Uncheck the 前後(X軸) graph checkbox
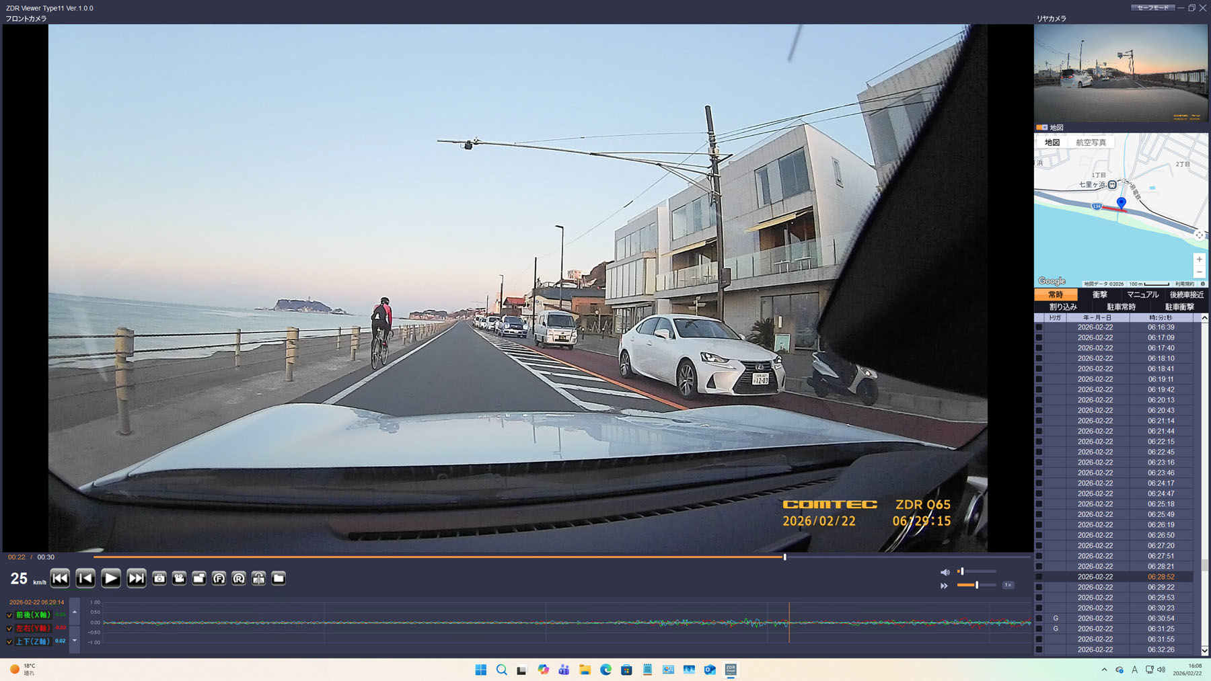This screenshot has height=681, width=1211. [x=9, y=615]
